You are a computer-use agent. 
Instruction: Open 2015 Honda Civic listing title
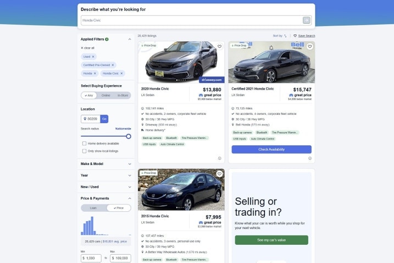coord(155,216)
